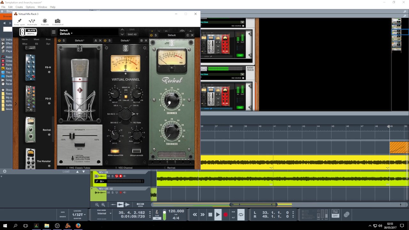Filter module browser by EQ category

[x=36, y=43]
